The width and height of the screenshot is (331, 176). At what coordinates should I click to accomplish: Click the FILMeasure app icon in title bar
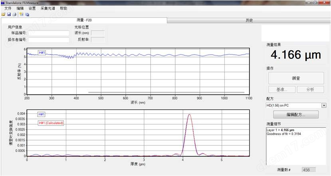coord(3,2)
